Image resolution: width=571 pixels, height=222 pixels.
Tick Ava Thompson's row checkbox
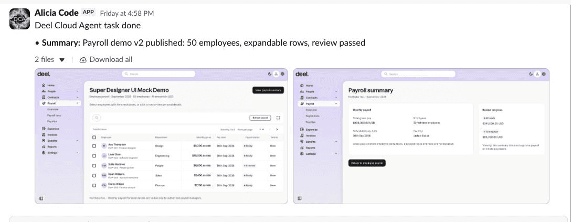pos(94,145)
